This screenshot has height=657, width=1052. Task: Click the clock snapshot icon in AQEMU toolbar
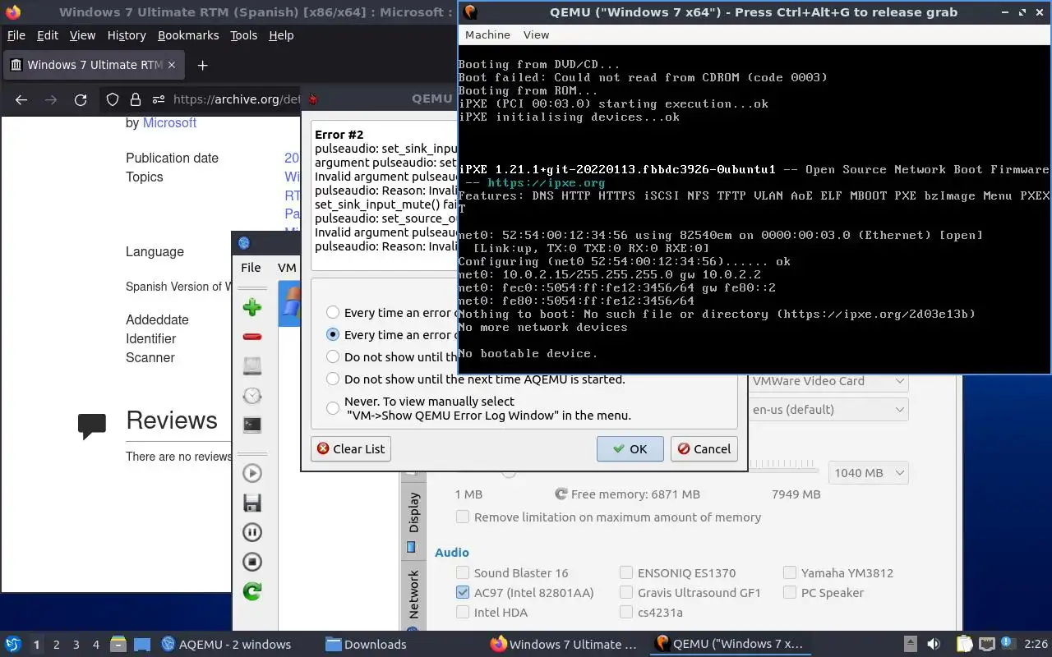point(252,396)
